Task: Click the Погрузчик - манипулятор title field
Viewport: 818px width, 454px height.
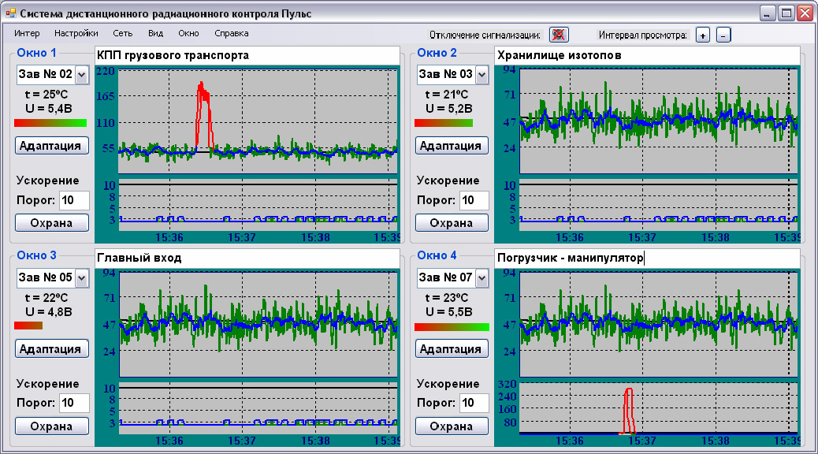Action: (x=647, y=258)
